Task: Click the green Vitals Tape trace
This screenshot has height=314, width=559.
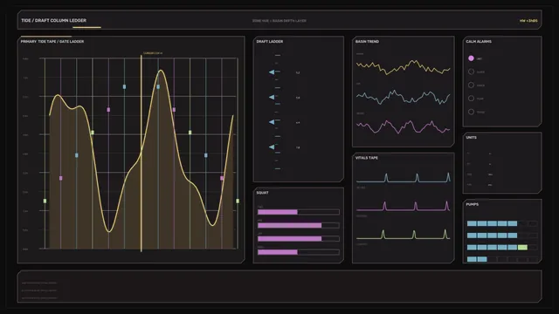Action: [403, 235]
